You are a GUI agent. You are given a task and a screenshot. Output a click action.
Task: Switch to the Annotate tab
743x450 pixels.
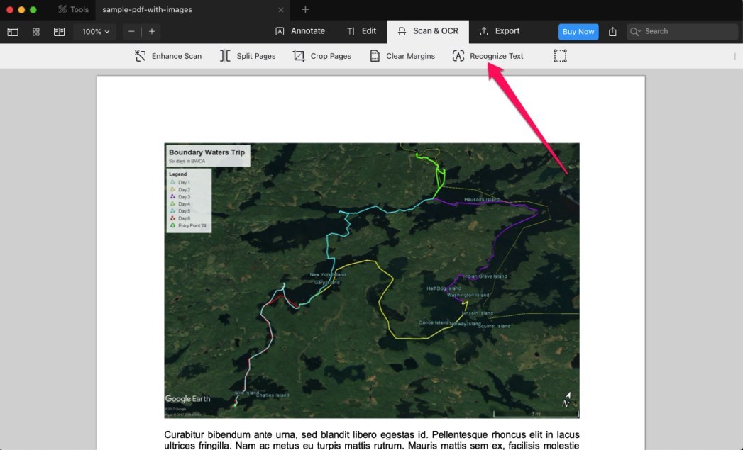(x=300, y=31)
